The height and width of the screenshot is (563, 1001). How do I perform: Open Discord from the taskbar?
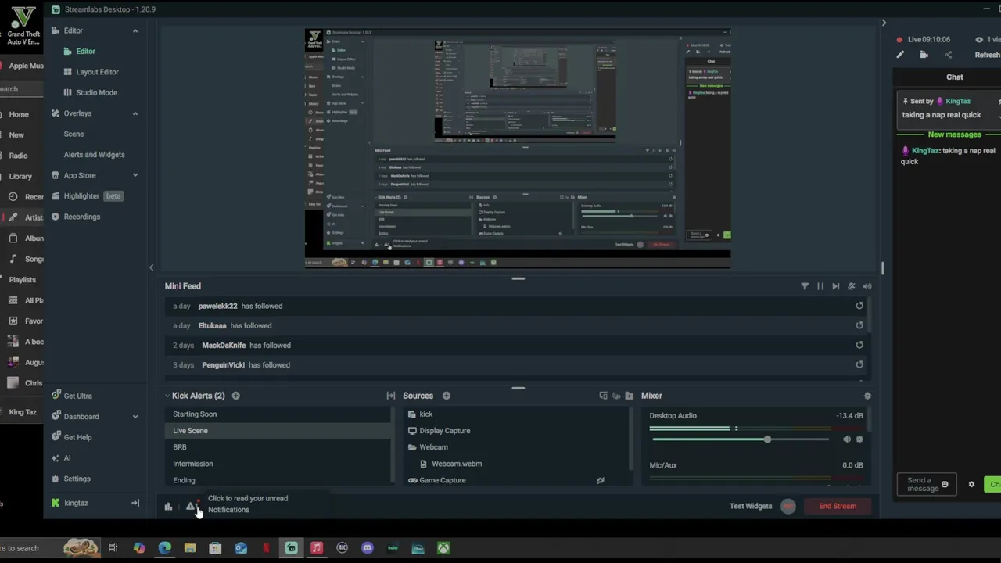pos(368,548)
